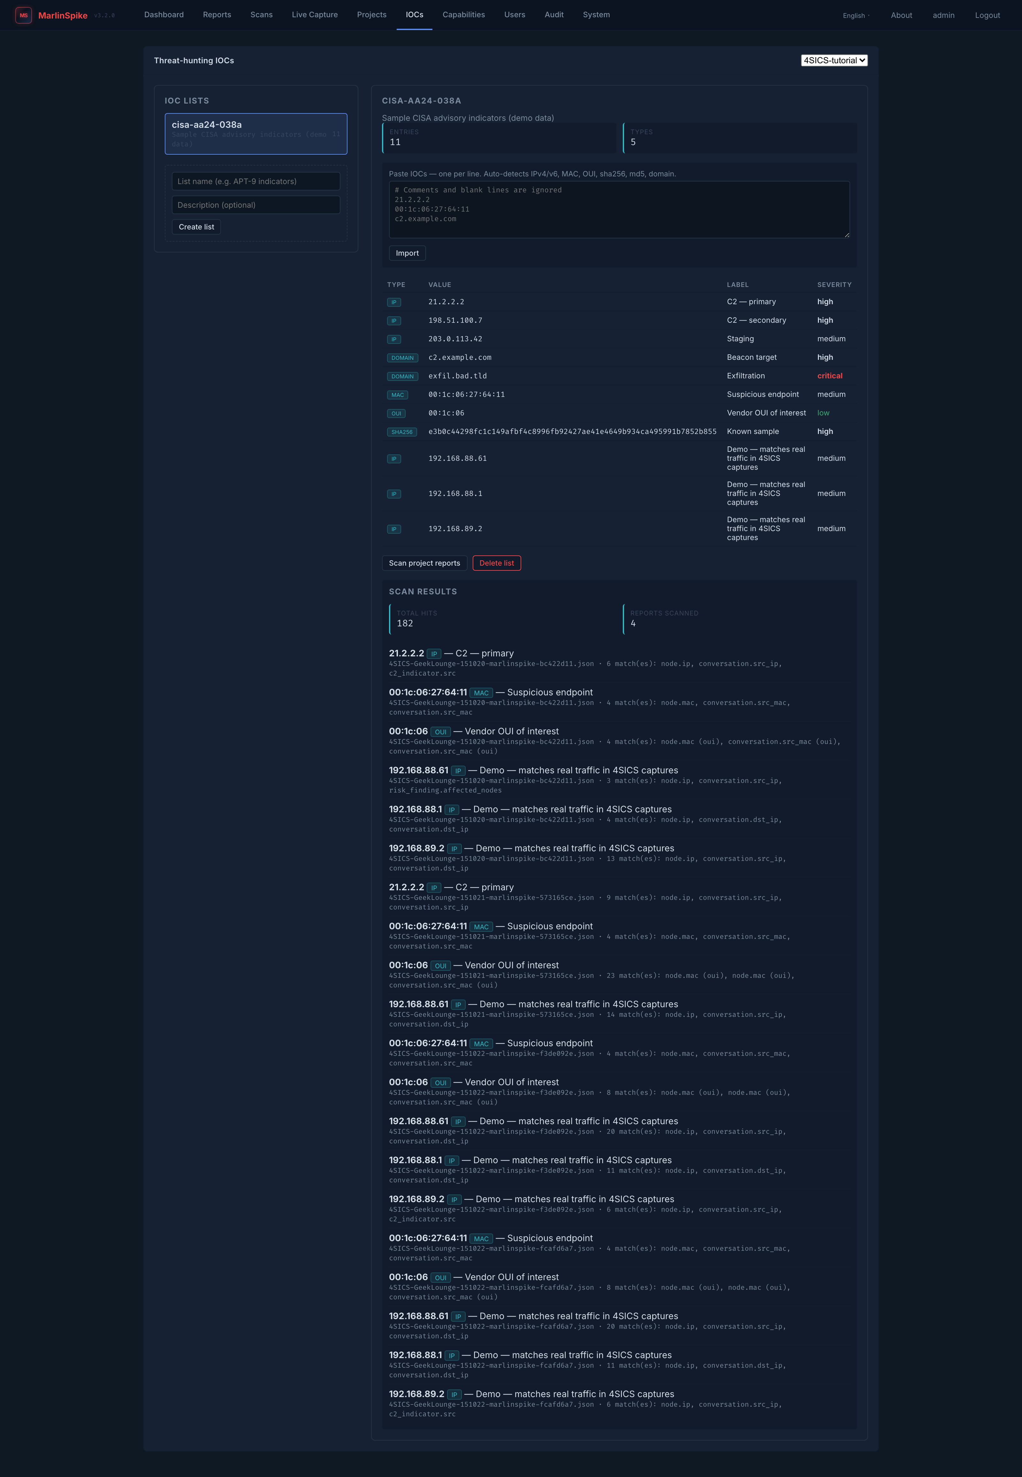Open the Audit page
The image size is (1022, 1477).
[x=554, y=15]
